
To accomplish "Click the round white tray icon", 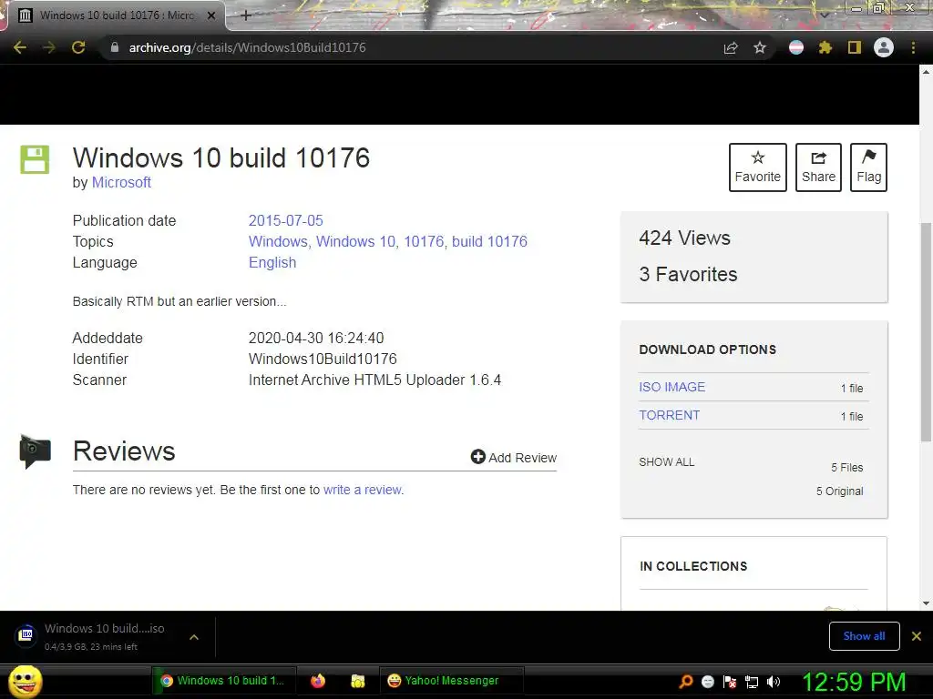I will (x=707, y=682).
